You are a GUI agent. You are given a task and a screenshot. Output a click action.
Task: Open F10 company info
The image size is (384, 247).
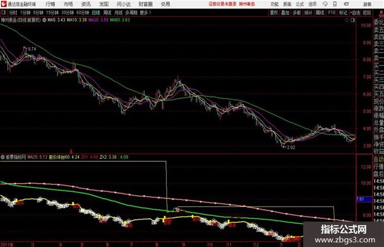tap(332, 13)
